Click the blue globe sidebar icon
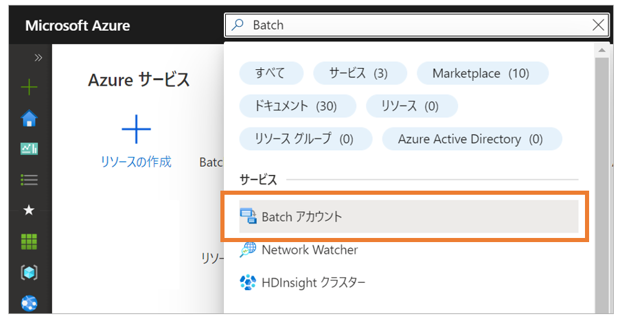The image size is (620, 323). (x=29, y=303)
